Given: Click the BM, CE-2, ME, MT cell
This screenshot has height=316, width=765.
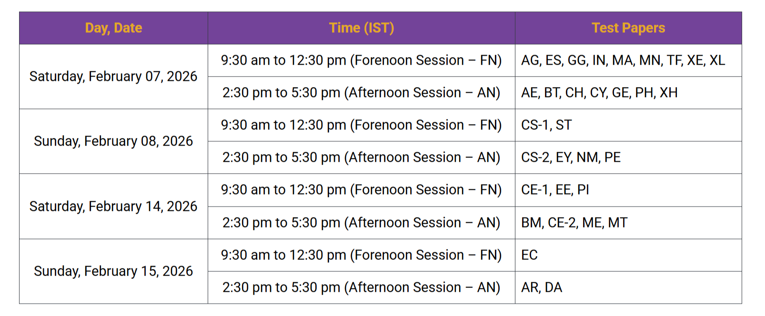Looking at the screenshot, I should point(574,223).
